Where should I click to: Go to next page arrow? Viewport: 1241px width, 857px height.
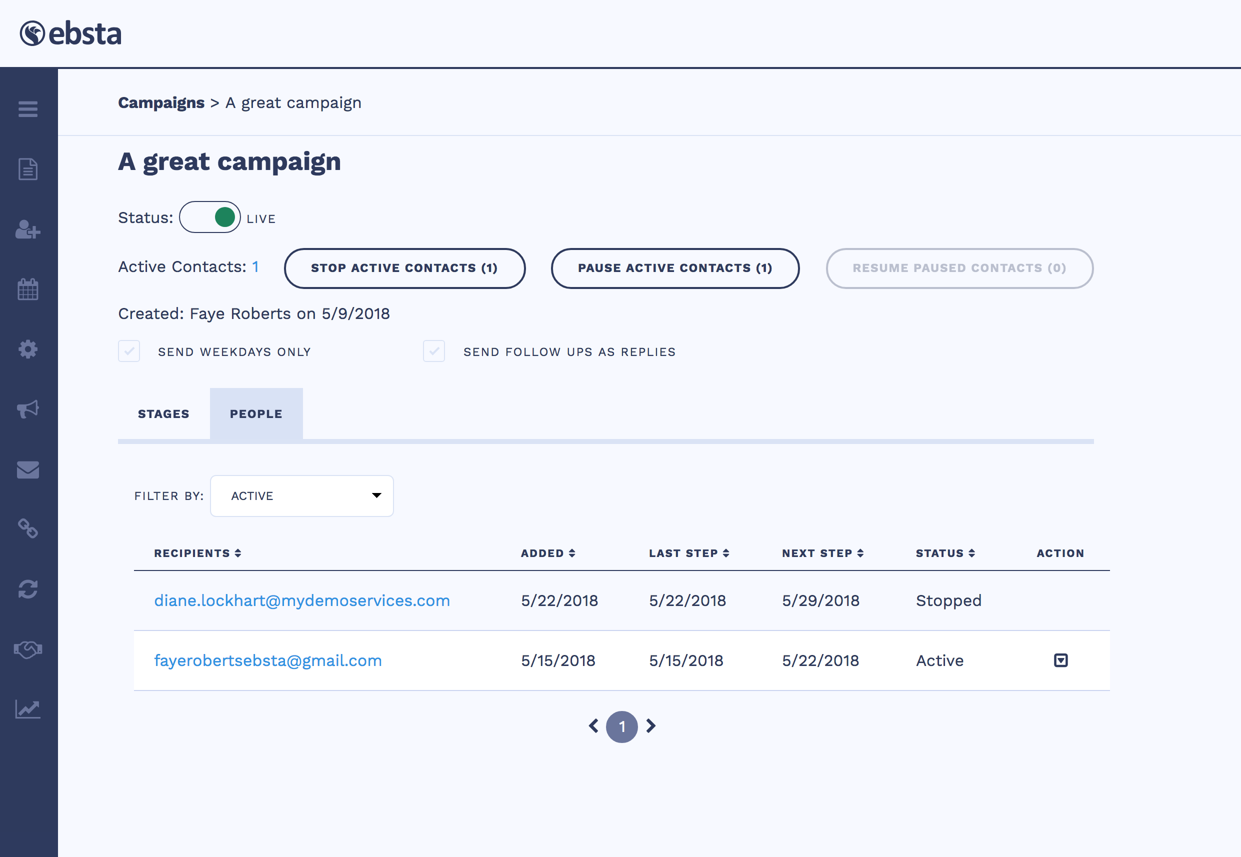coord(651,726)
